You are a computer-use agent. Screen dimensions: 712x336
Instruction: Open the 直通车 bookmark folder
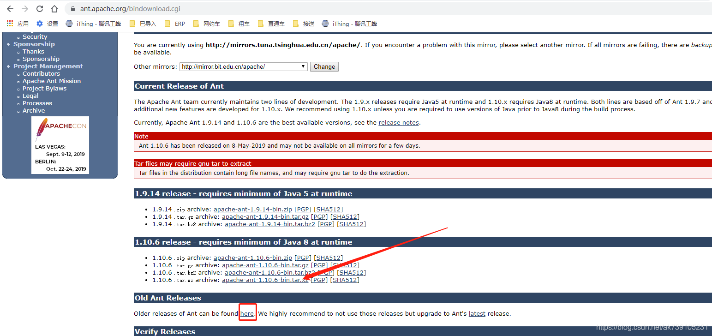[271, 24]
